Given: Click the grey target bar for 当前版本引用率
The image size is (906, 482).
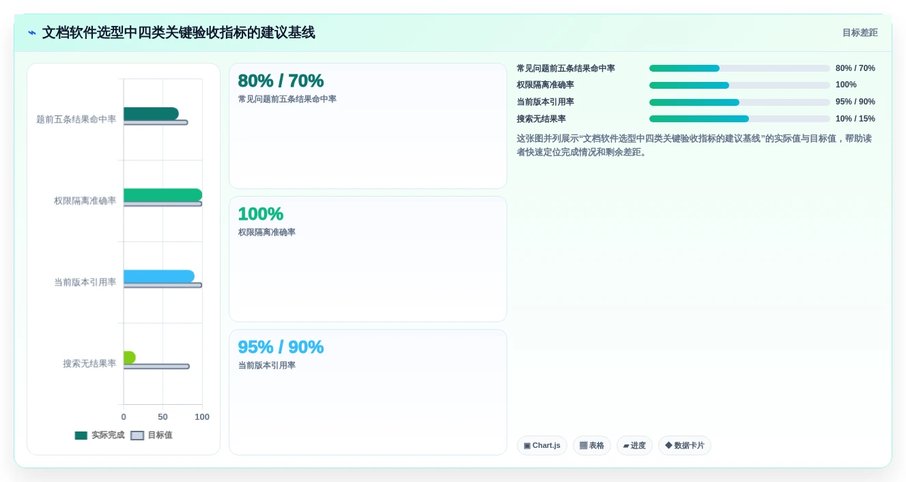Looking at the screenshot, I should pyautogui.click(x=162, y=285).
